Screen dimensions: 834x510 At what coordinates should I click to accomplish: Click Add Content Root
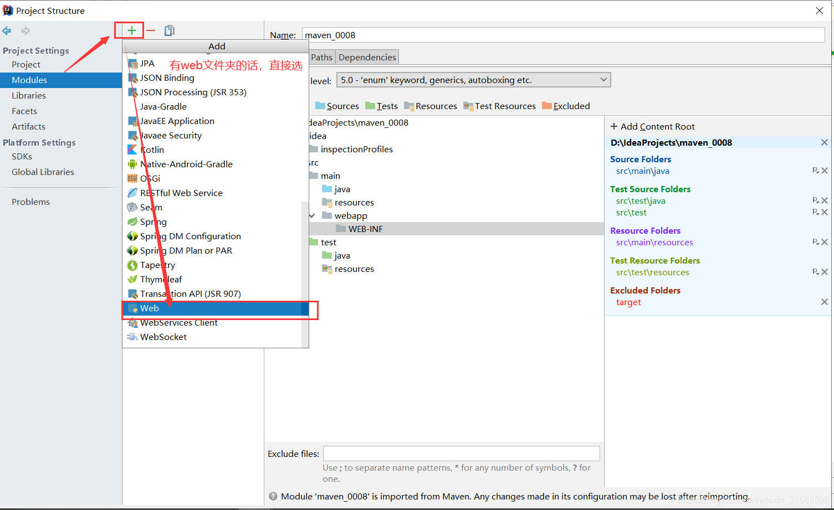[x=652, y=127]
